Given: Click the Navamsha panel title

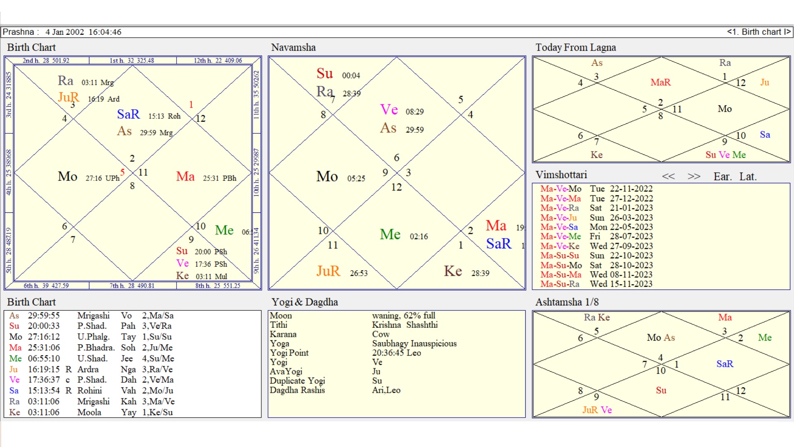Looking at the screenshot, I should [x=293, y=48].
